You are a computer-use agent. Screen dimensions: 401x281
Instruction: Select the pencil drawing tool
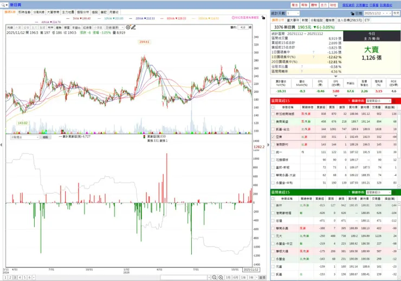(133, 27)
